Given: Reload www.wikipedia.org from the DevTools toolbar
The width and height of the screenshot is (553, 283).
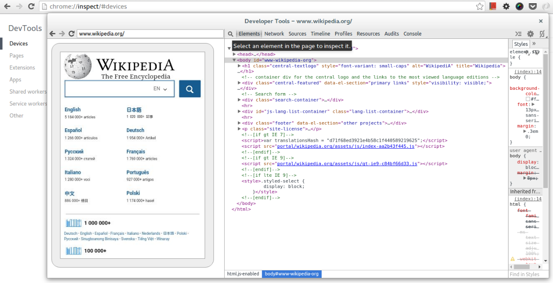Looking at the screenshot, I should 72,34.
